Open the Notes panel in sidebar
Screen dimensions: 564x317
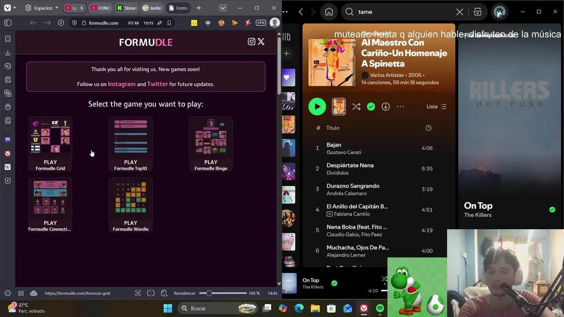click(7, 80)
